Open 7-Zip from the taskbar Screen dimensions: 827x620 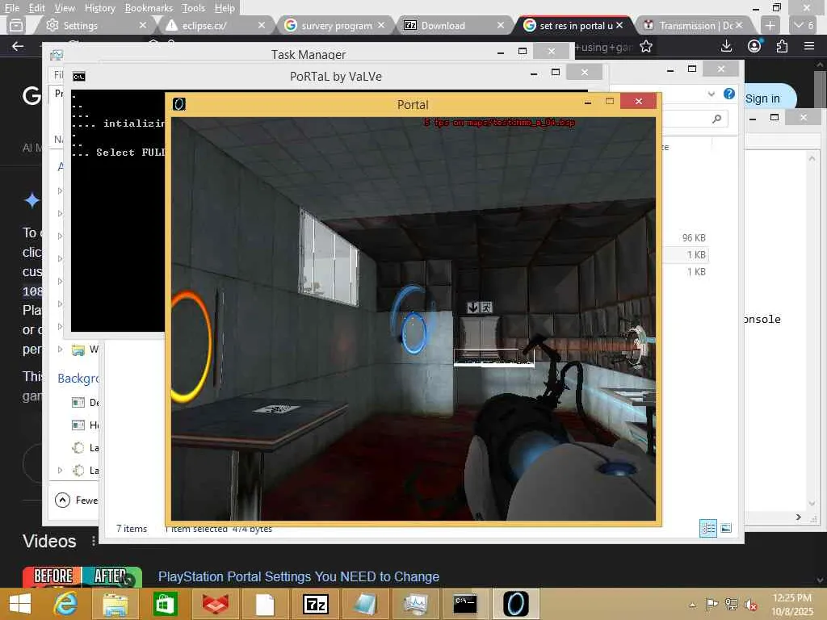(316, 604)
